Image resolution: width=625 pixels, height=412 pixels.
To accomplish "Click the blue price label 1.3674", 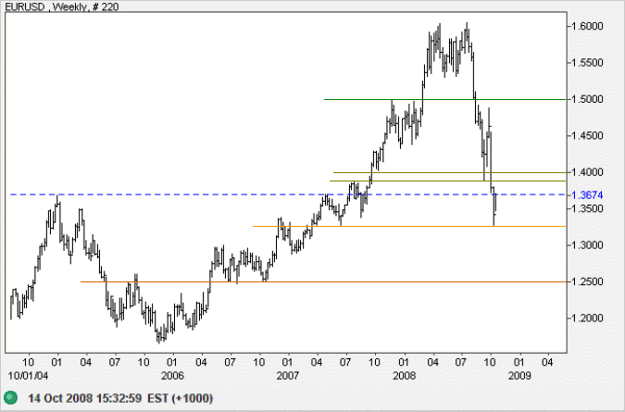I will tap(587, 195).
